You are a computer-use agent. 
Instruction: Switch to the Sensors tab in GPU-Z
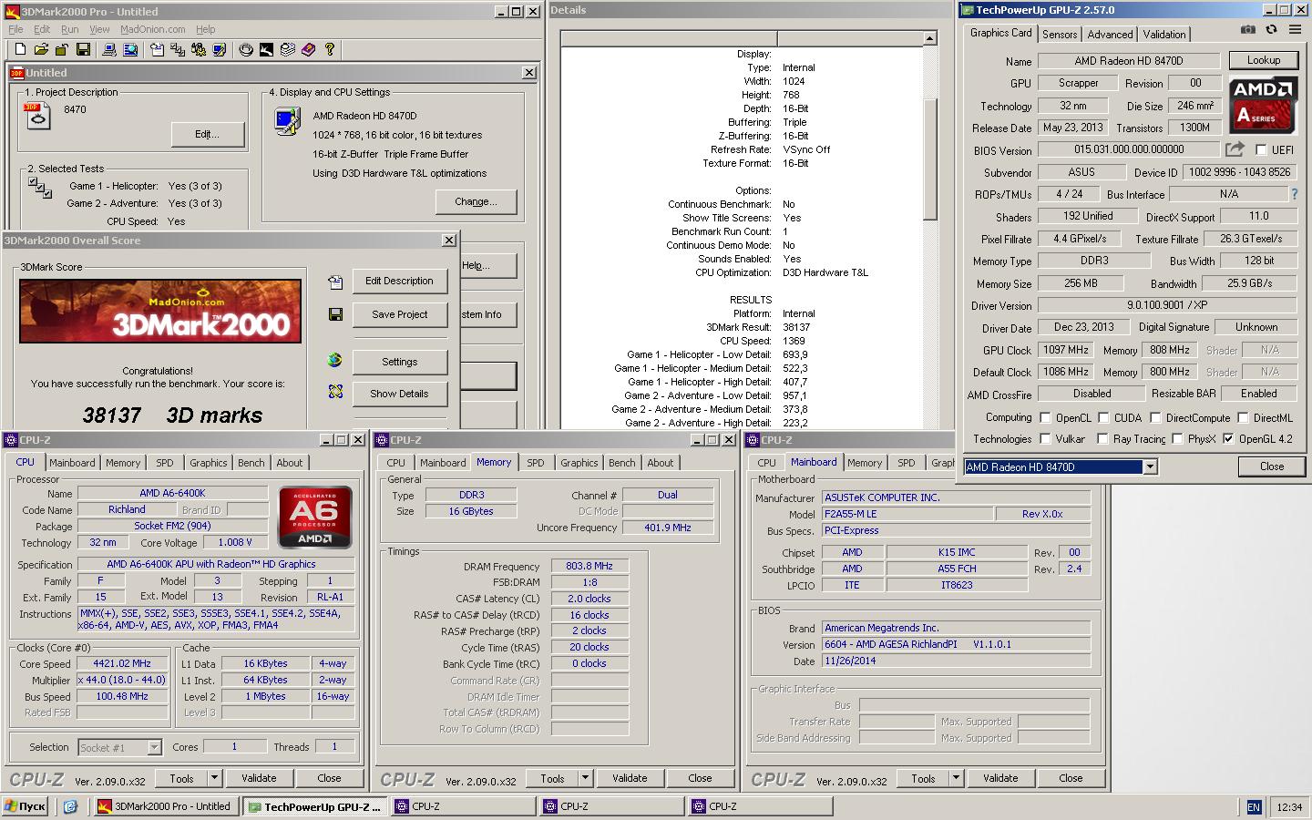coord(1060,34)
